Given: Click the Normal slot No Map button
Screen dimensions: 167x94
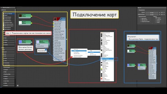Looking at the screenshot, I should (x=152, y=13).
